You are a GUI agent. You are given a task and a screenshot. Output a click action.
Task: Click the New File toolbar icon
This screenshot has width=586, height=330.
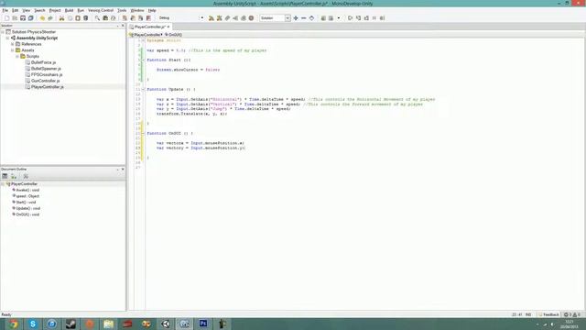6,18
